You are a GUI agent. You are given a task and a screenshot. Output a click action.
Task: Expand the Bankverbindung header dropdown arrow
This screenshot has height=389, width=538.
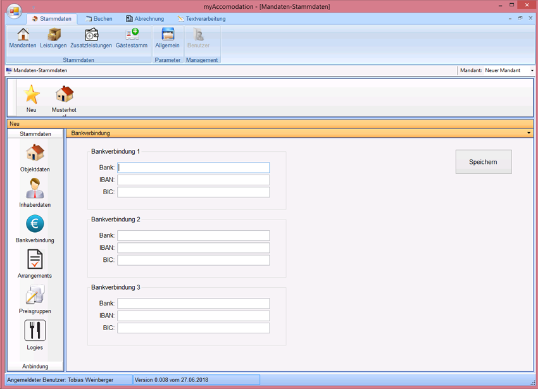[529, 133]
